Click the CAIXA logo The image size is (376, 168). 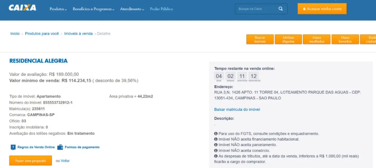pos(22,8)
